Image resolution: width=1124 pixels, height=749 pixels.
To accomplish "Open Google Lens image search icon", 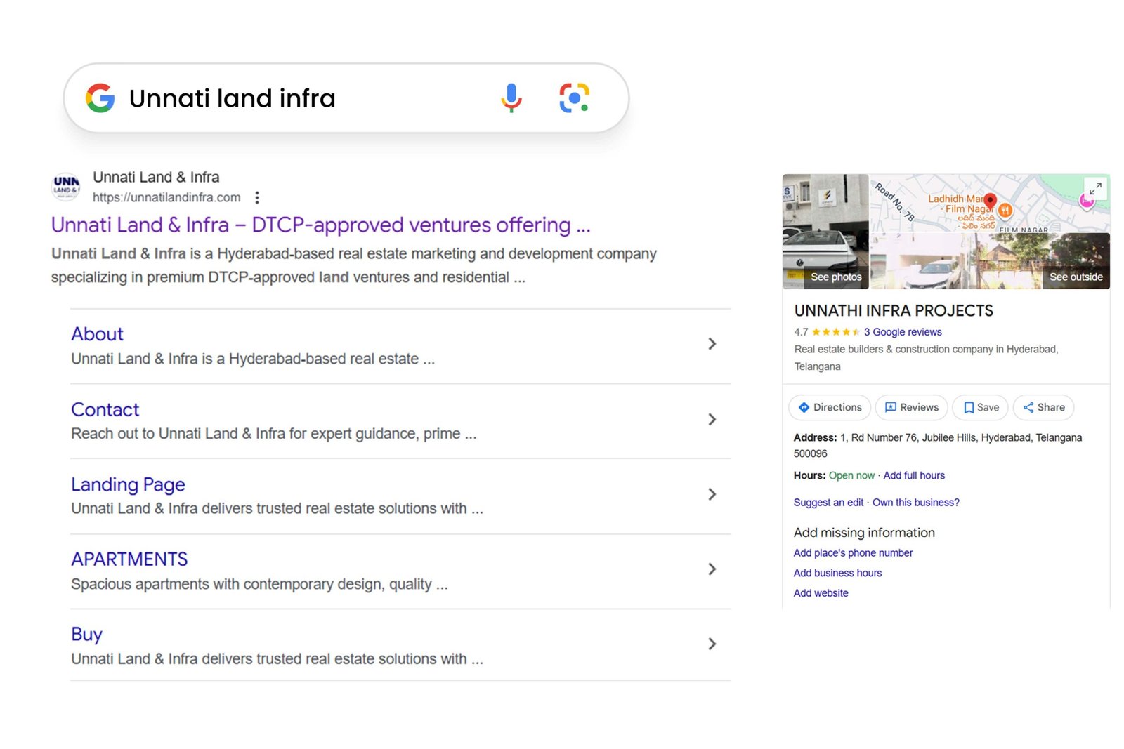I will coord(574,98).
